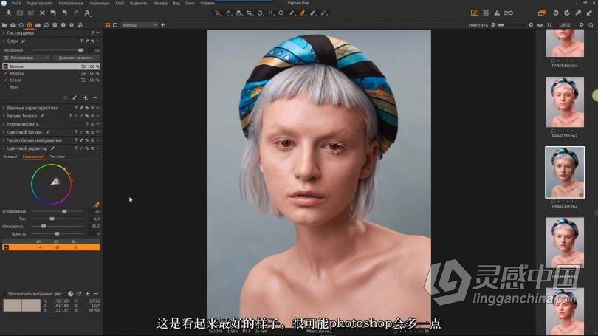Screen dimensions: 598x336
Task: Toggle the Стена layer checkbox
Action: click(x=6, y=80)
